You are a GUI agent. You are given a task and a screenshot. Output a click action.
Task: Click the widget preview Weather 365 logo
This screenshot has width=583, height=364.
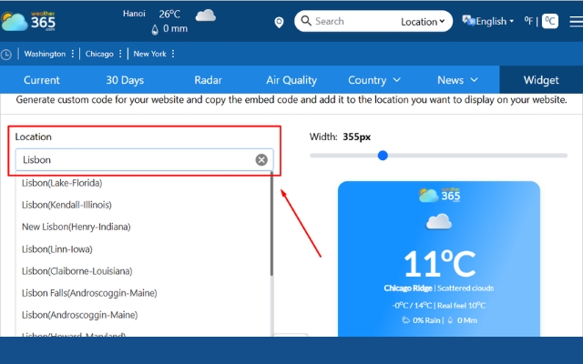(x=439, y=195)
